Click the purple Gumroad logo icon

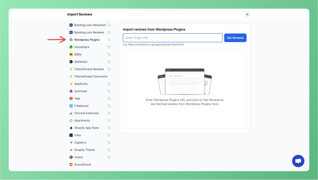coord(71,91)
